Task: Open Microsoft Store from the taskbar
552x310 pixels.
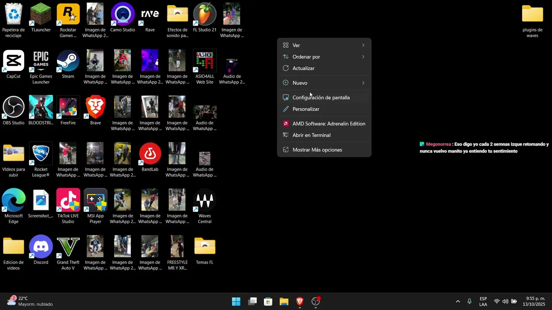Action: tap(268, 301)
